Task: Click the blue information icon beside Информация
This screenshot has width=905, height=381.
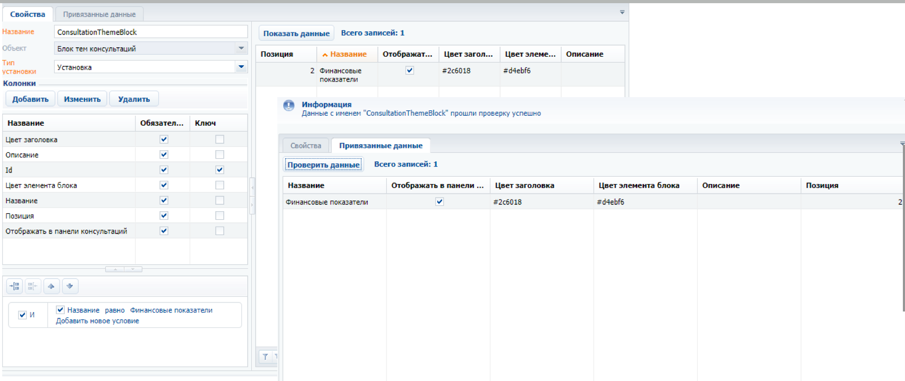Action: coord(289,106)
